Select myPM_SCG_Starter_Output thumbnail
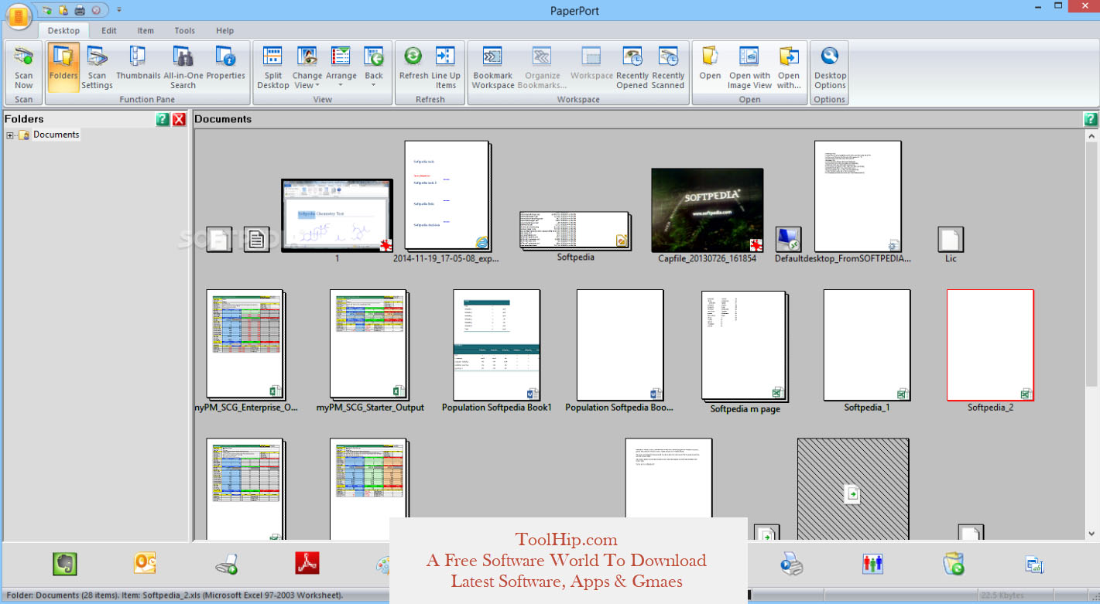 click(368, 345)
